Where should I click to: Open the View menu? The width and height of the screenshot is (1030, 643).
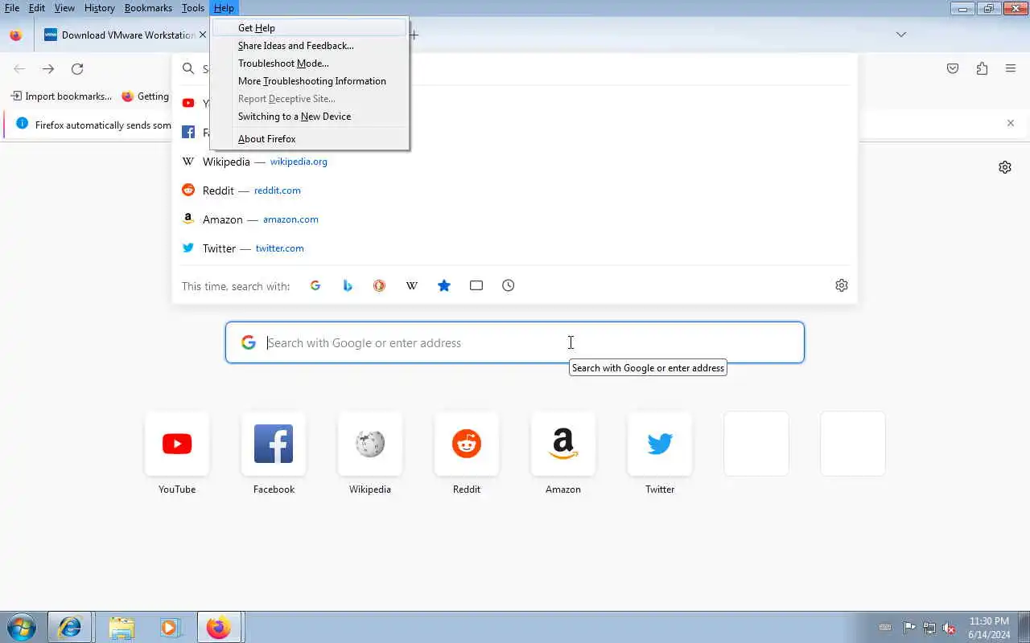64,8
